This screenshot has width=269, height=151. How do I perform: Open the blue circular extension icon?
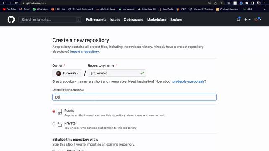241,3
